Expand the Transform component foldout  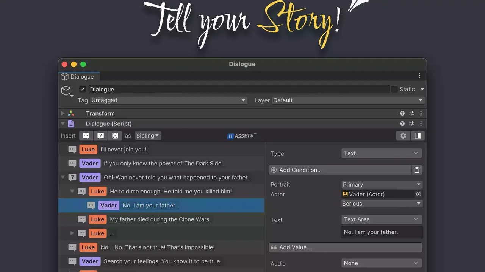click(63, 113)
